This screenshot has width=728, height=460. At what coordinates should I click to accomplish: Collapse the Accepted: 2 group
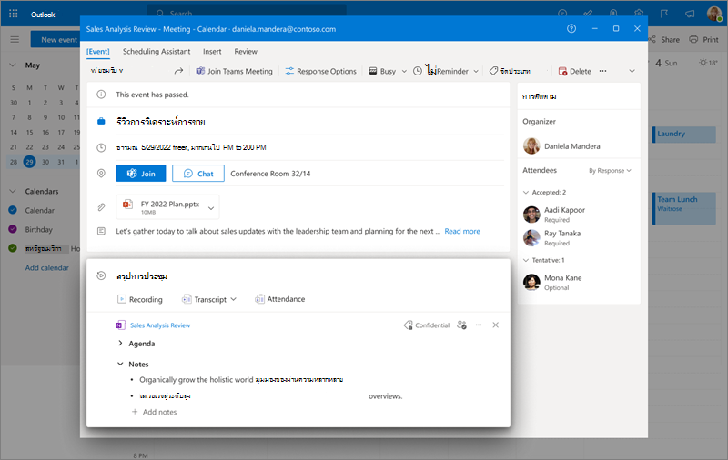click(526, 192)
